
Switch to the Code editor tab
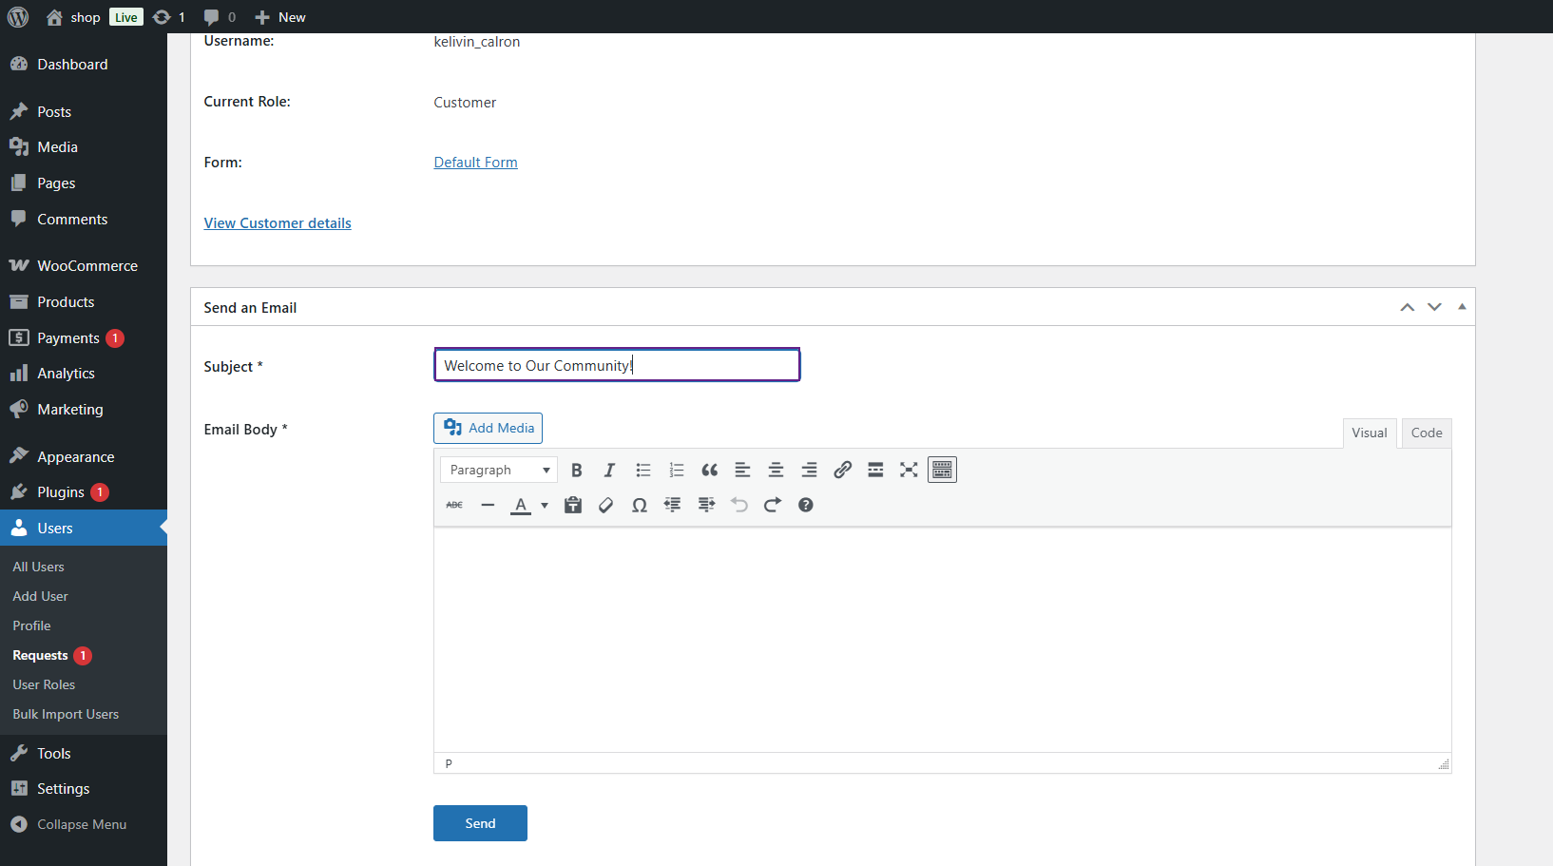pyautogui.click(x=1426, y=433)
